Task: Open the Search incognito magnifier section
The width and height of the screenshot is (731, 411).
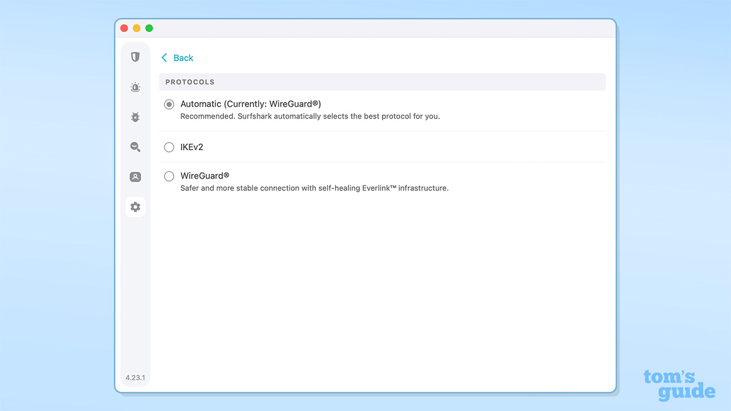Action: (135, 147)
